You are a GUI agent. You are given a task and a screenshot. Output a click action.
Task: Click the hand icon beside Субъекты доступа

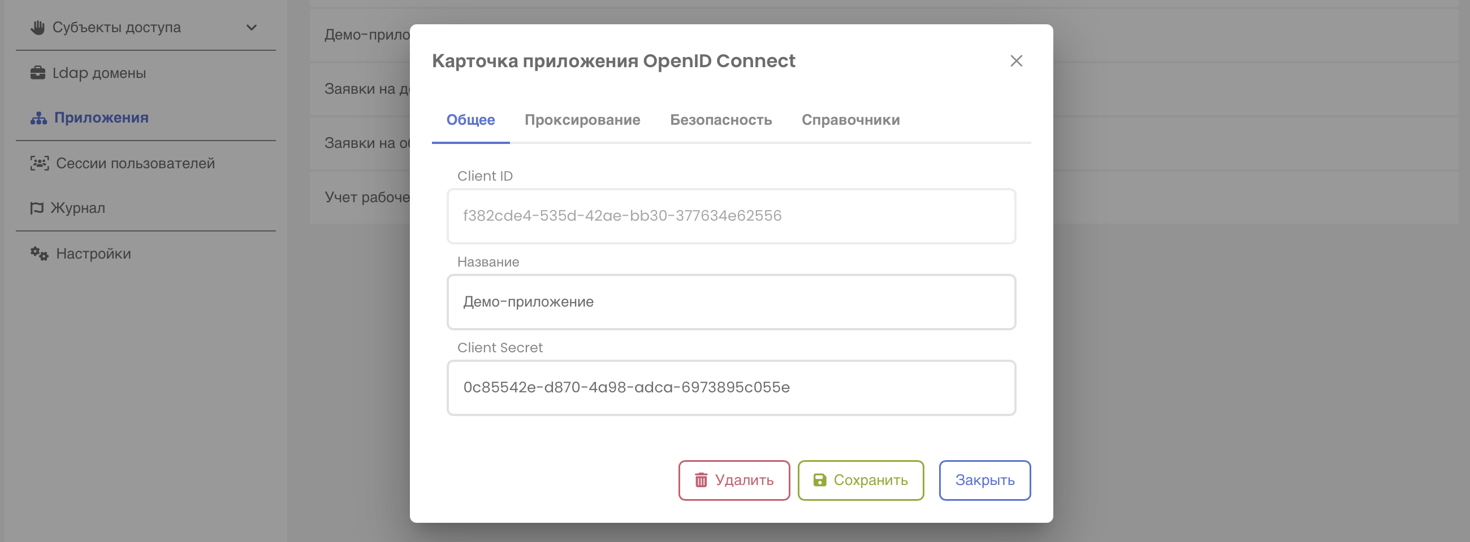(38, 27)
